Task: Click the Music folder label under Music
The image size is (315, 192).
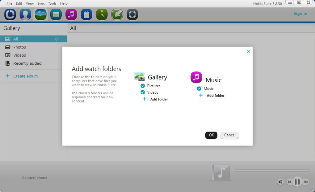Action: point(208,88)
